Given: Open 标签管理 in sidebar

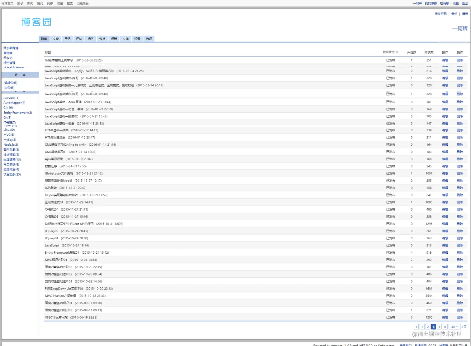Looking at the screenshot, I should [9, 63].
